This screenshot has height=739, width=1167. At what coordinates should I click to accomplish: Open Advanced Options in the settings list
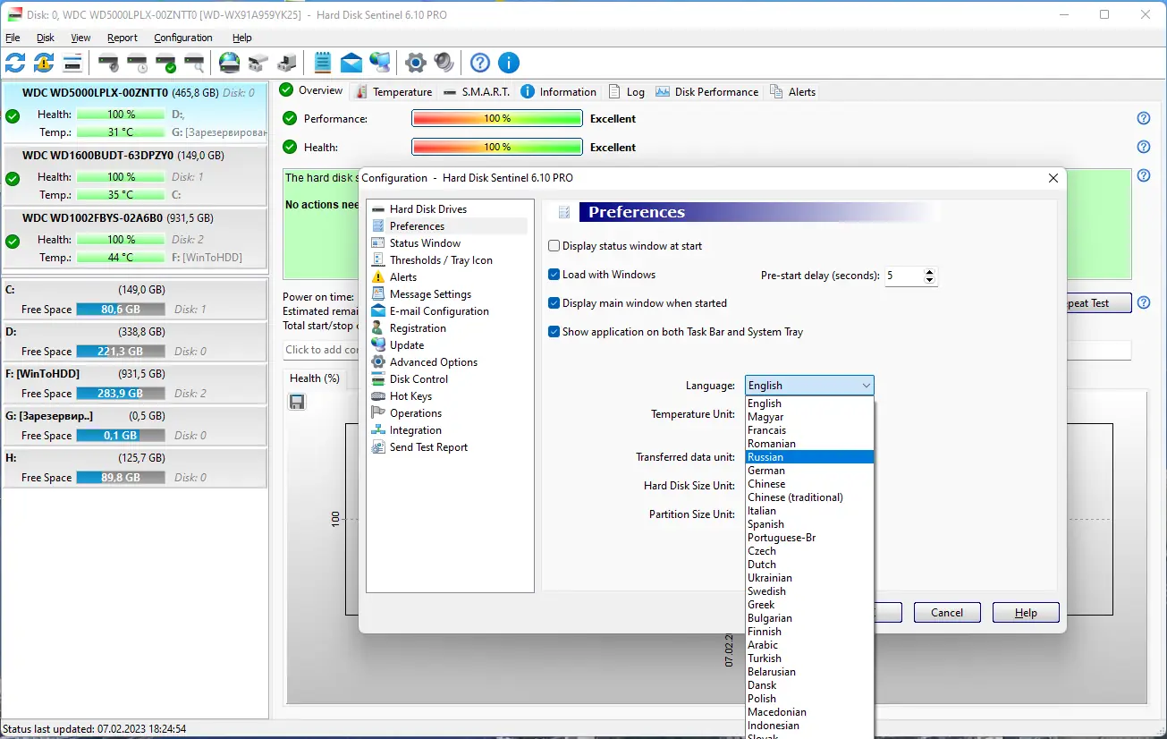coord(434,362)
